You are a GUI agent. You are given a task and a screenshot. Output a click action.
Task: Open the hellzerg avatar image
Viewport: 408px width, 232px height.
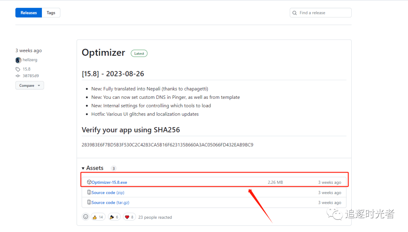click(18, 60)
